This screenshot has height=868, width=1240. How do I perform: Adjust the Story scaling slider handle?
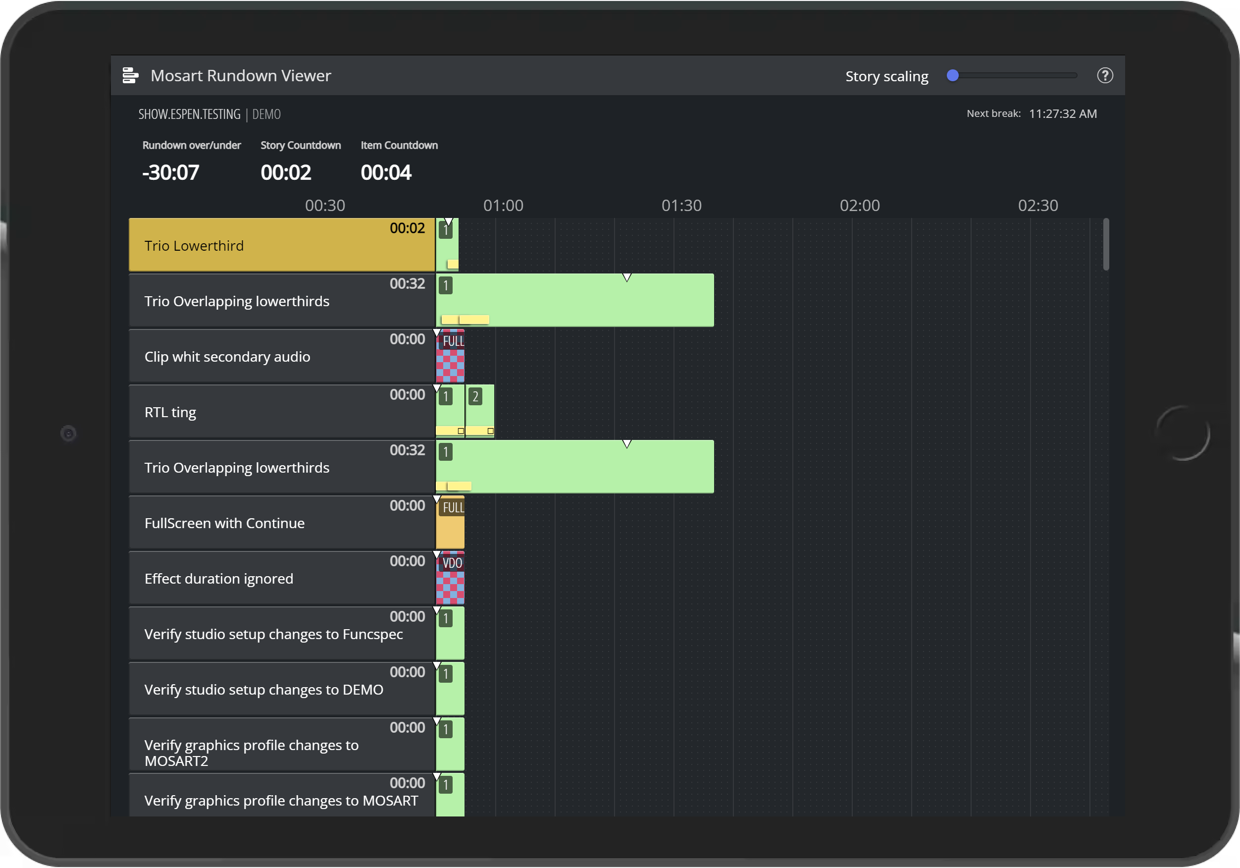coord(953,76)
